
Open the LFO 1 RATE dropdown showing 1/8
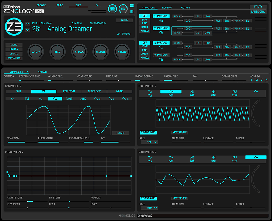click(x=150, y=142)
